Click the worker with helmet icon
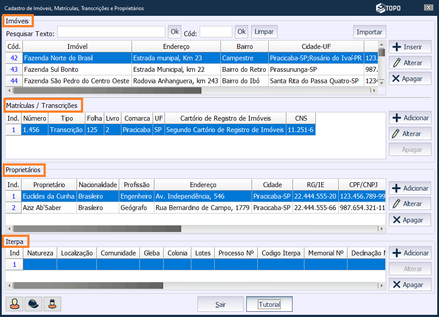 click(x=52, y=304)
